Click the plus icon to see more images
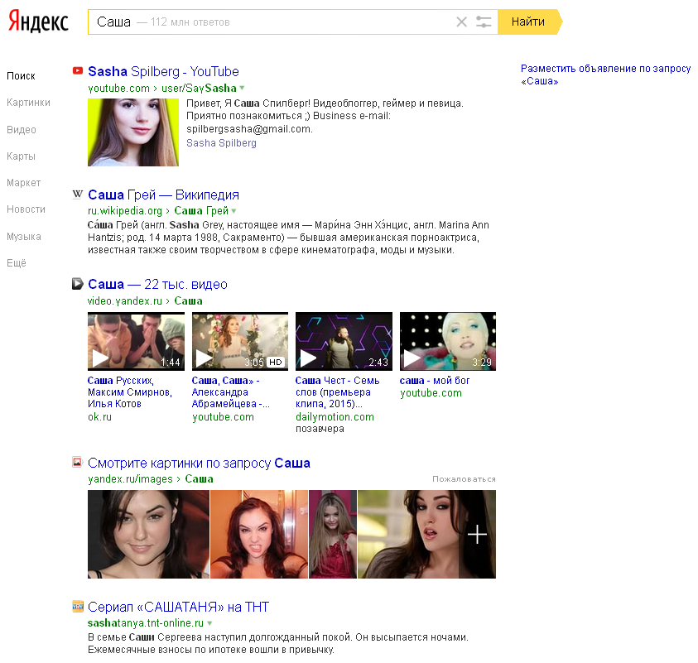The height and width of the screenshot is (663, 698). coord(477,535)
